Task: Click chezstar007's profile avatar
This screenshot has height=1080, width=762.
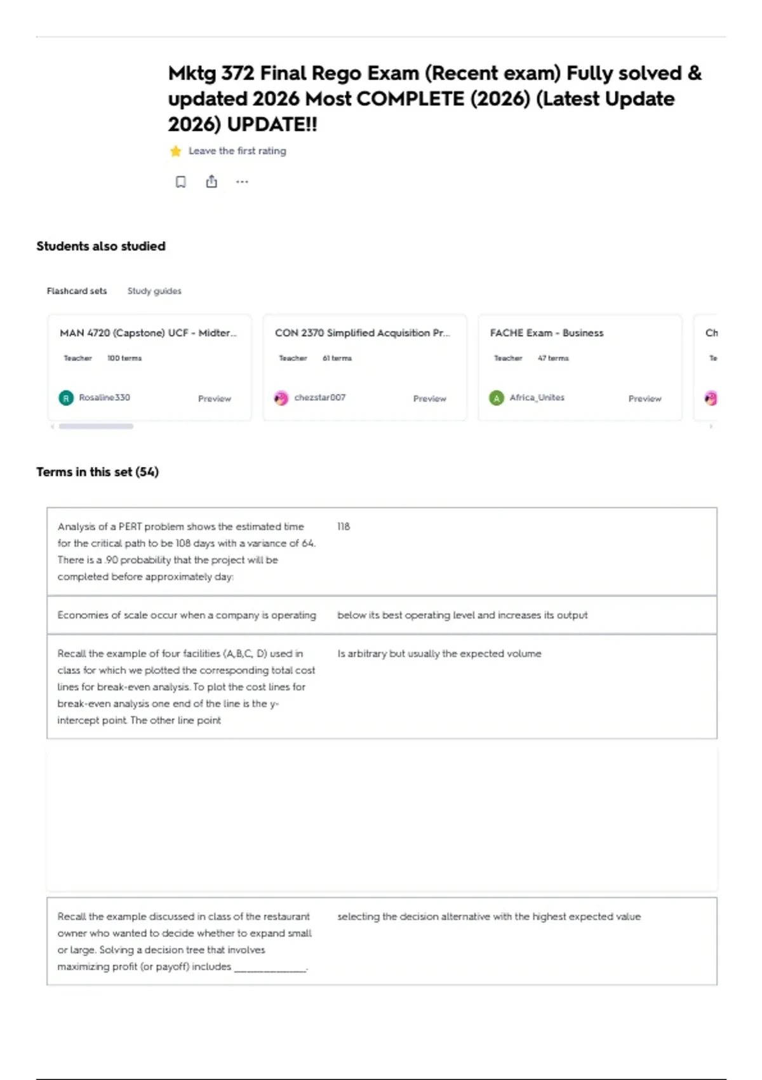Action: [x=281, y=398]
